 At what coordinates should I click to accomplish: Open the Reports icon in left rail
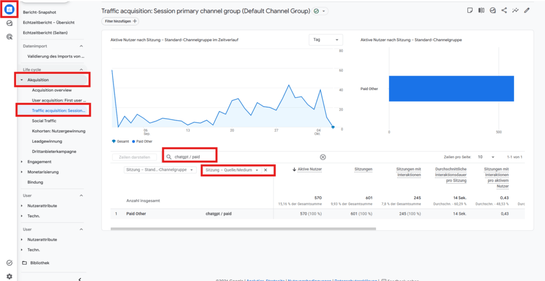pos(10,10)
